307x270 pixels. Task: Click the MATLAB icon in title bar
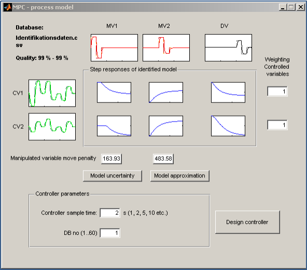(7, 7)
